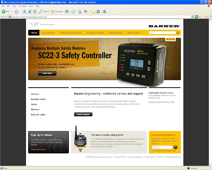Click the Internet zone status bar indicator
Viewport: 212px width, 170px height.
click(x=192, y=168)
